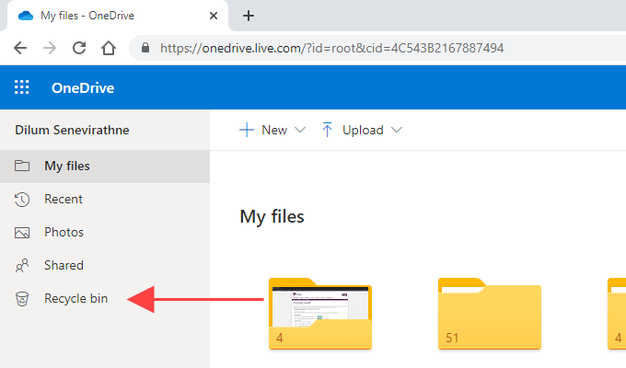Open Recent in the sidebar
Viewport: 626px width, 368px height.
(105, 199)
